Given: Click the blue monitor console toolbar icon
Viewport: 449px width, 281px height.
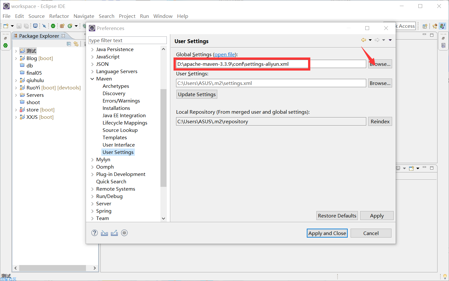Looking at the screenshot, I should (35, 26).
